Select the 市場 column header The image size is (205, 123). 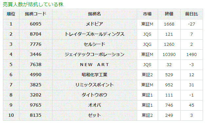coord(147,14)
